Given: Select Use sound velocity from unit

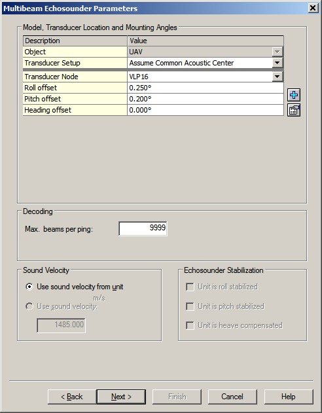Looking at the screenshot, I should [x=29, y=287].
